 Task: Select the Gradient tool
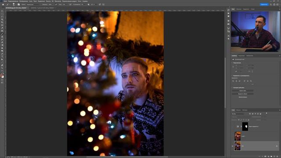click(2, 45)
